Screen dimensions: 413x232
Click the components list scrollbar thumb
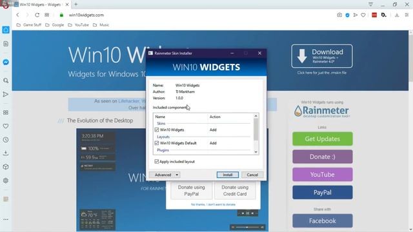coord(256,130)
